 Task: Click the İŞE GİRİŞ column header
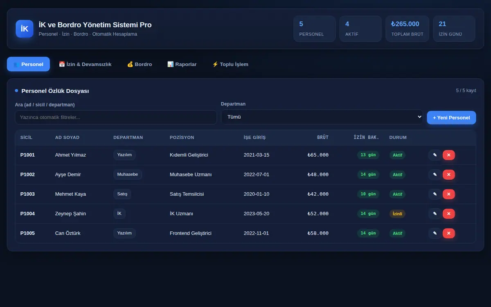[255, 138]
